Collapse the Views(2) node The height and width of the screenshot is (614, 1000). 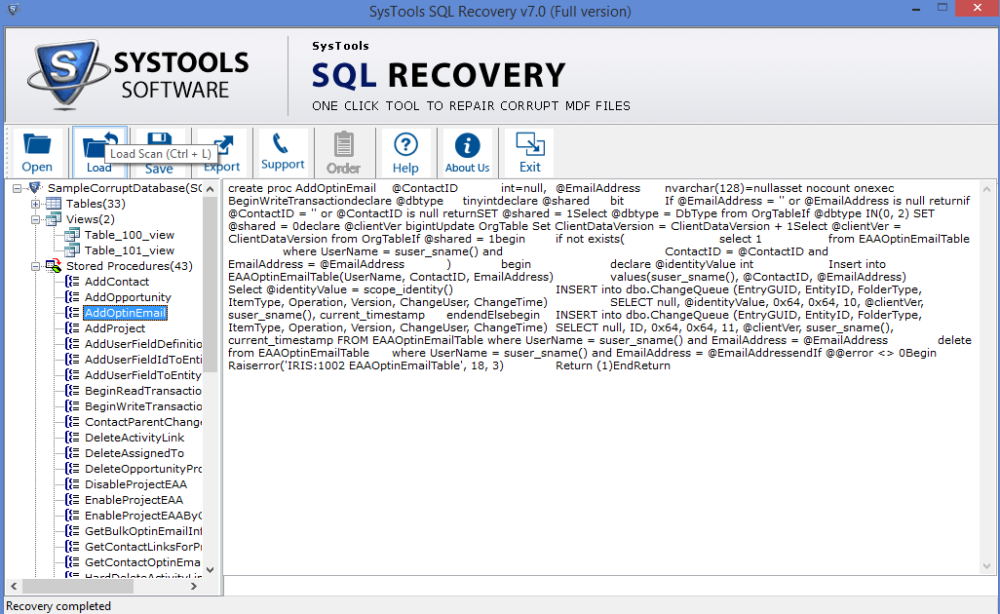coord(36,219)
